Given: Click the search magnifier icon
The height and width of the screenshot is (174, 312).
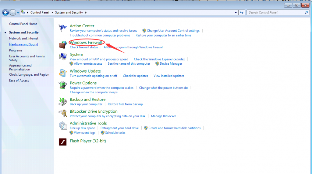Looking at the screenshot, I should point(306,12).
